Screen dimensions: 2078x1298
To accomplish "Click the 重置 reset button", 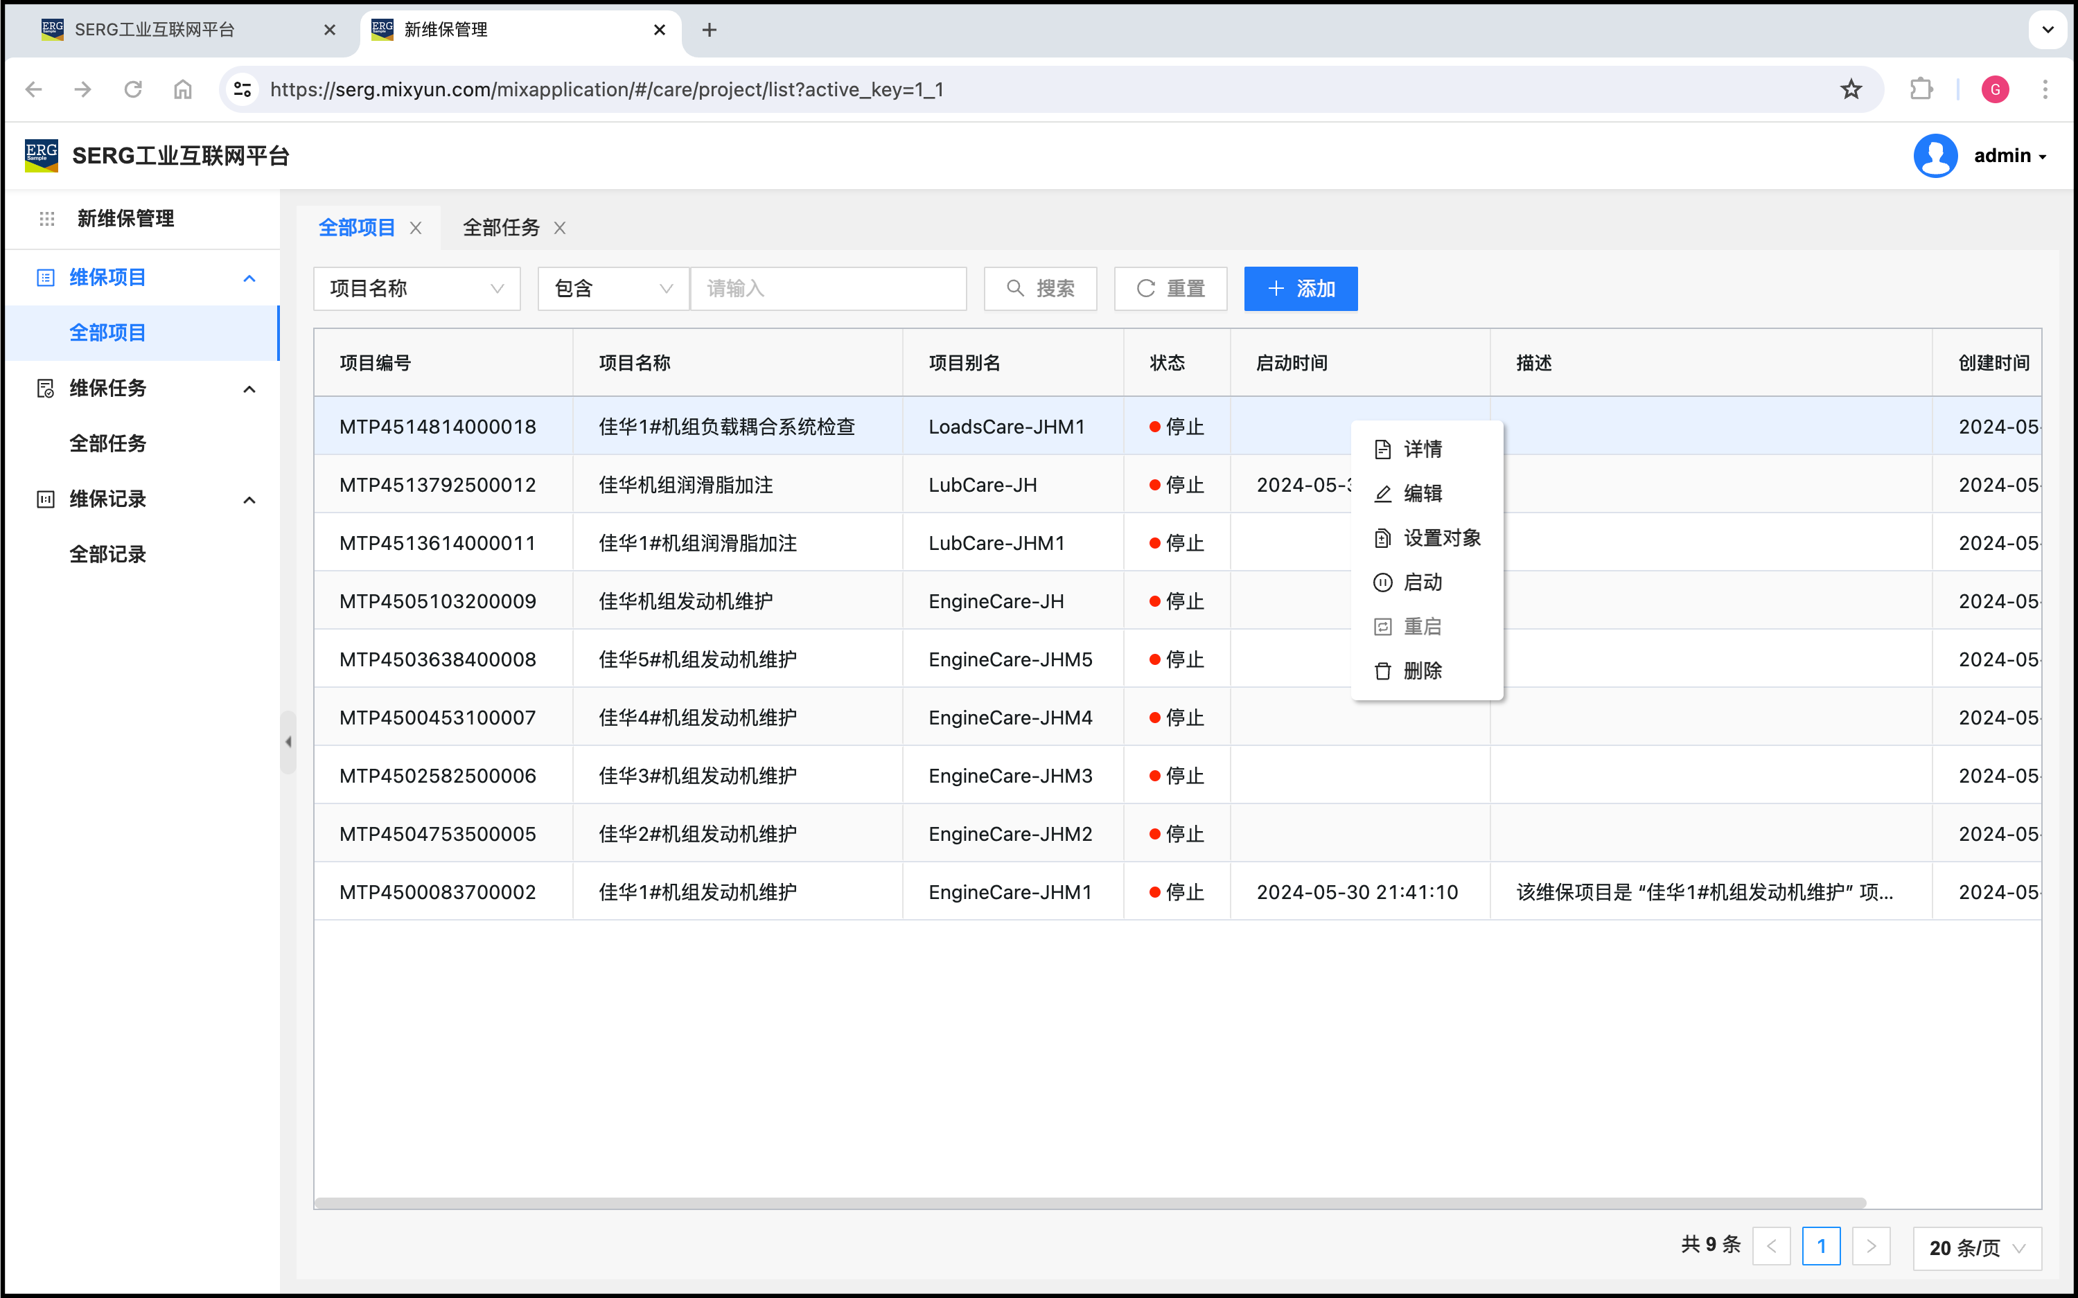I will (1170, 288).
